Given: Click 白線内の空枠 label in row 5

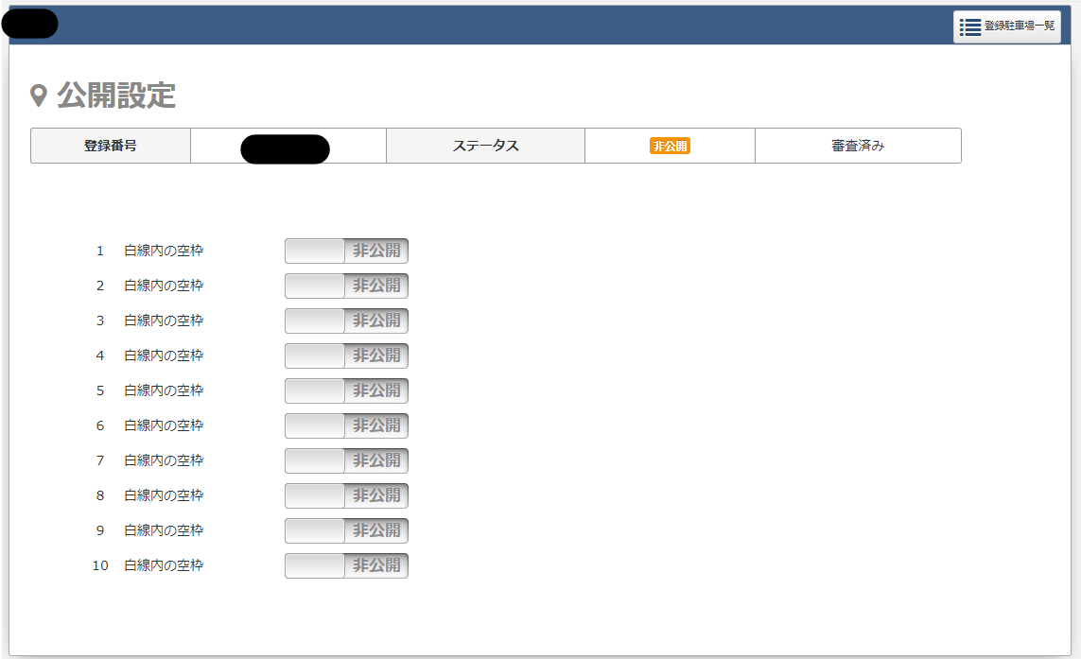Looking at the screenshot, I should point(164,390).
